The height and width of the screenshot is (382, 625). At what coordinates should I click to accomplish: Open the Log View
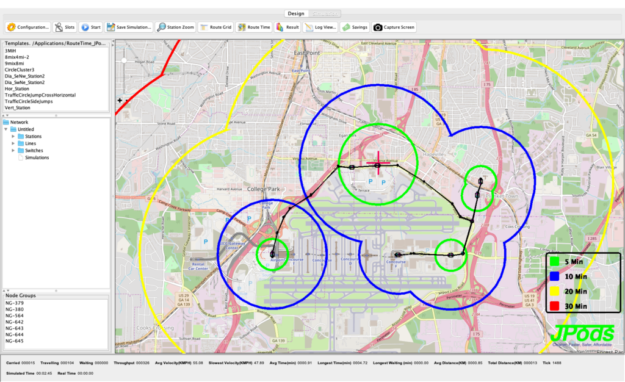pos(321,27)
